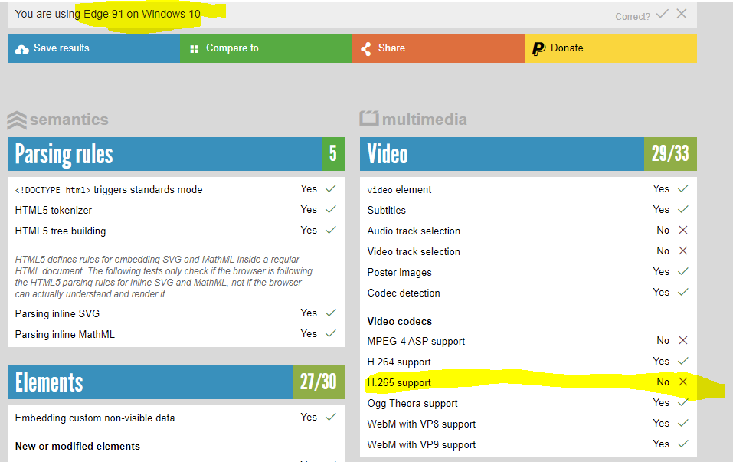733x462 pixels.
Task: Click the 'H.264 support' row label
Action: 399,362
